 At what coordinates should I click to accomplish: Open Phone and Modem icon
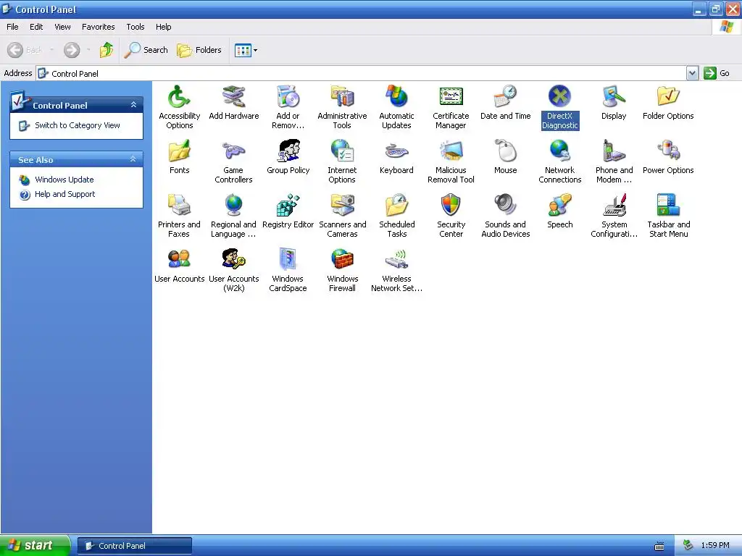click(614, 151)
